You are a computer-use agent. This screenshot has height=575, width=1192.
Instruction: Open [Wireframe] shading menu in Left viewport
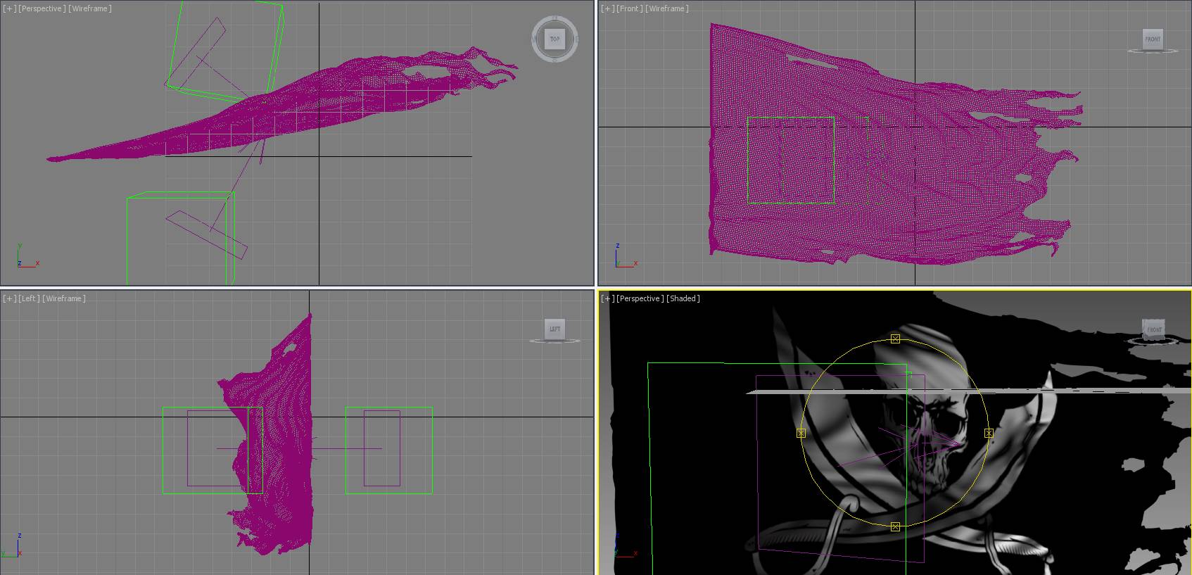[64, 298]
